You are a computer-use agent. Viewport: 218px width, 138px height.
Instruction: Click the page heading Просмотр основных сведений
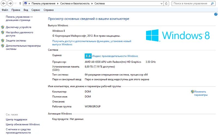coord(89,19)
